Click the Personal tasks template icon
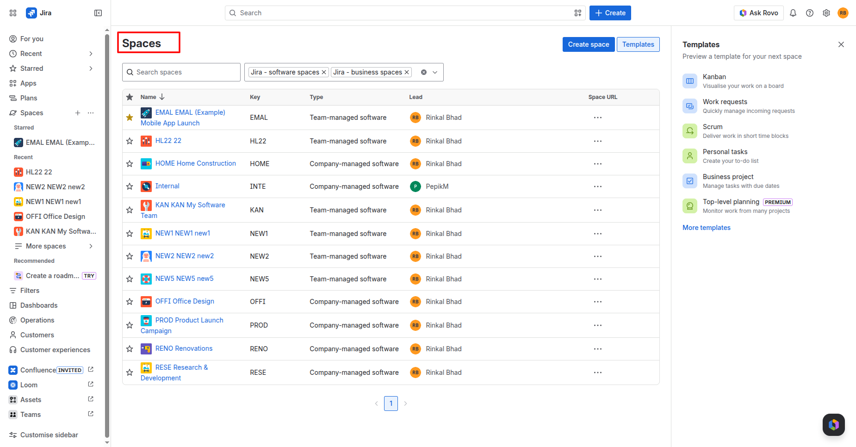856x447 pixels. coord(690,156)
